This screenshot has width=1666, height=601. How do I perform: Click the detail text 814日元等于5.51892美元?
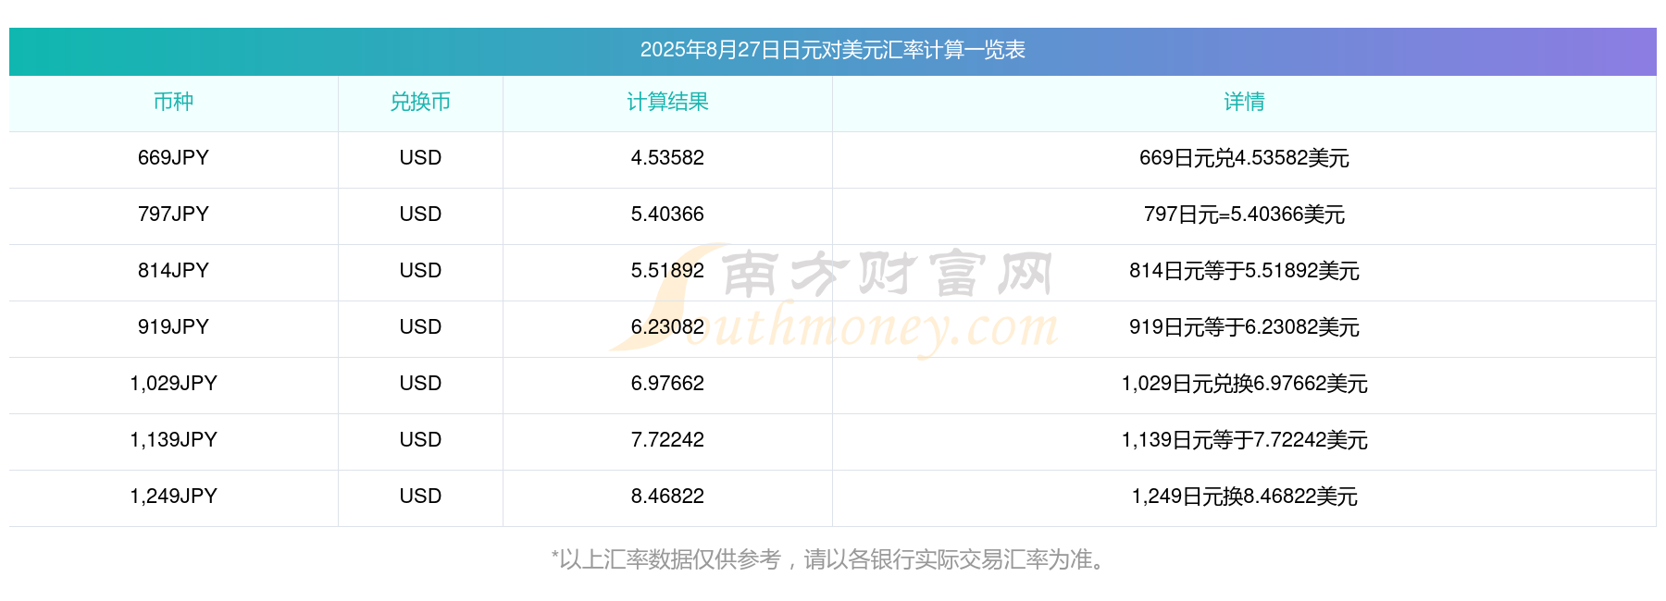coord(1244,271)
